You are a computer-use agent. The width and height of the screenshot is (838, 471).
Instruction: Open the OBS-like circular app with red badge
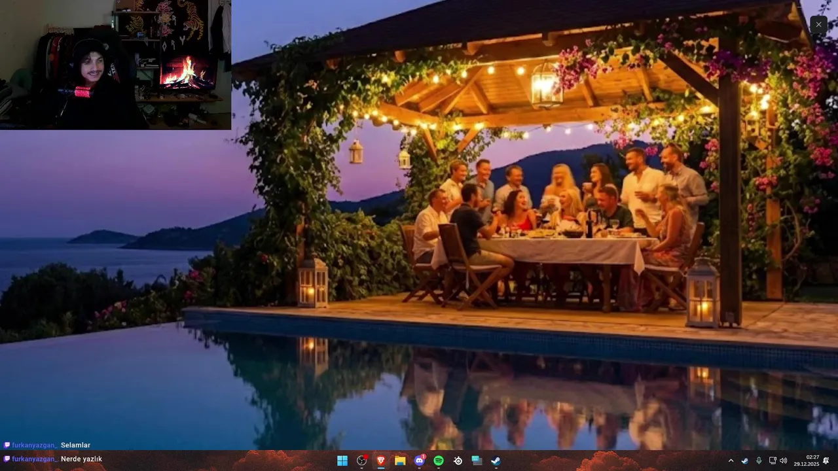pos(362,461)
